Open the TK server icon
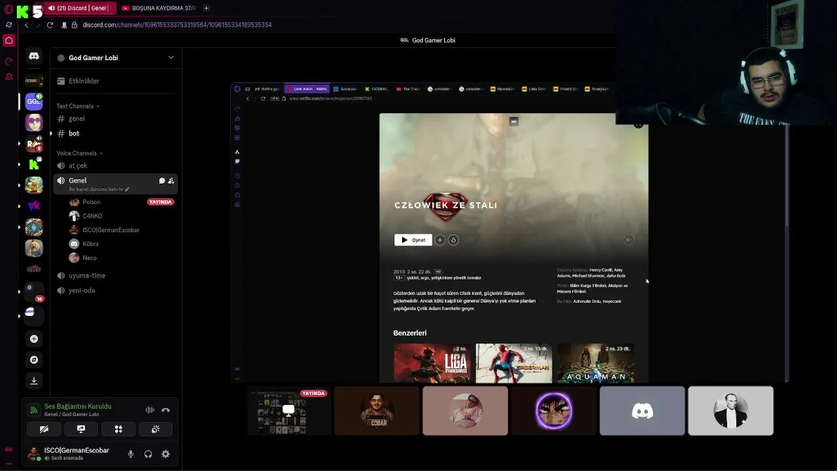The height and width of the screenshot is (471, 837). 34,206
